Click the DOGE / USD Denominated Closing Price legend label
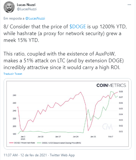Image resolution: width=136 pixels, height=160 pixels. (x=61, y=143)
